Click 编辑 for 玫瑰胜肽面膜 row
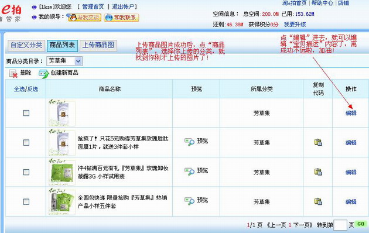369x233 pixels. pyautogui.click(x=351, y=142)
